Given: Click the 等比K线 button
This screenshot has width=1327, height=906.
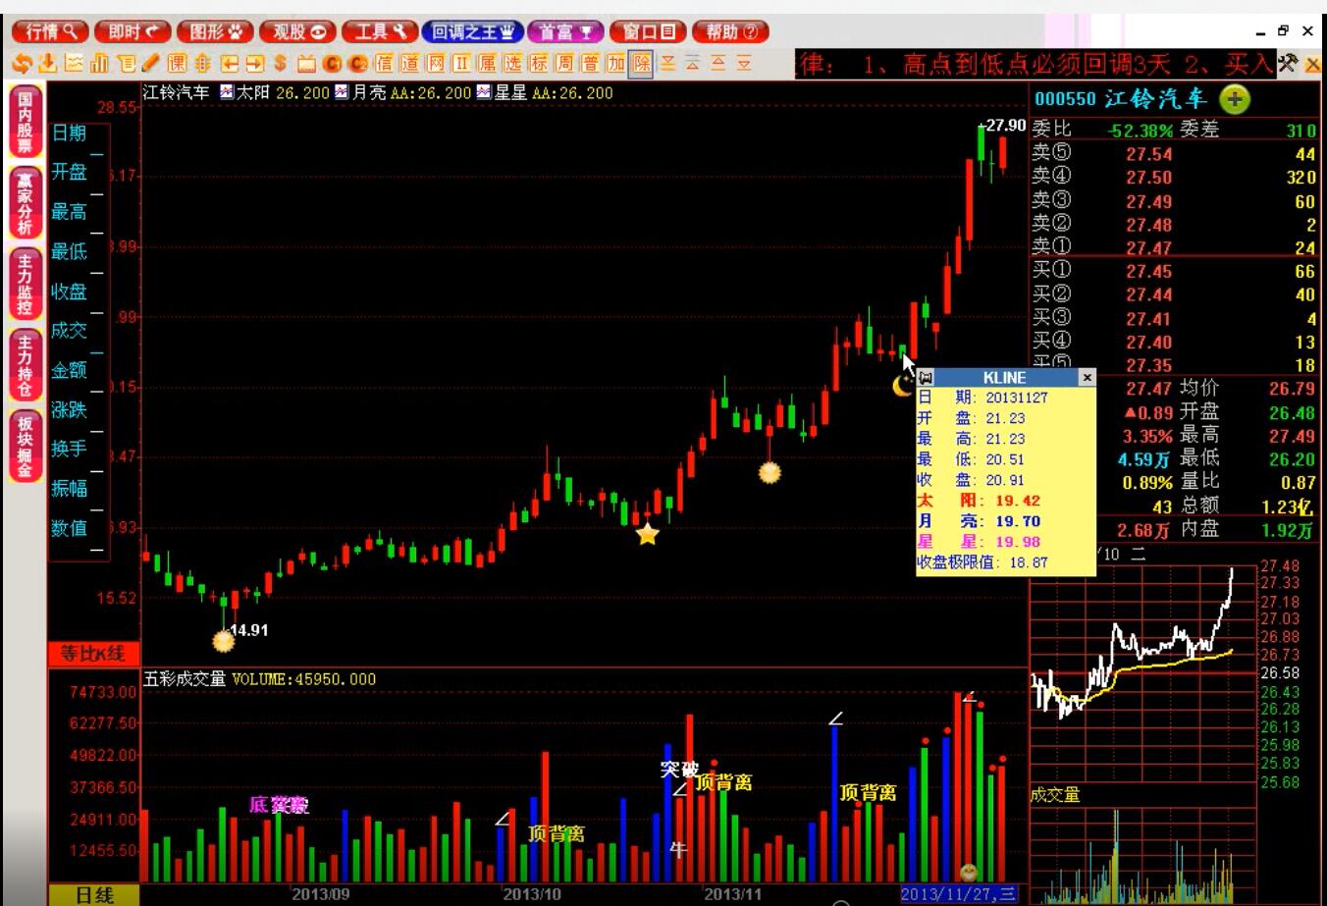Looking at the screenshot, I should pos(93,654).
